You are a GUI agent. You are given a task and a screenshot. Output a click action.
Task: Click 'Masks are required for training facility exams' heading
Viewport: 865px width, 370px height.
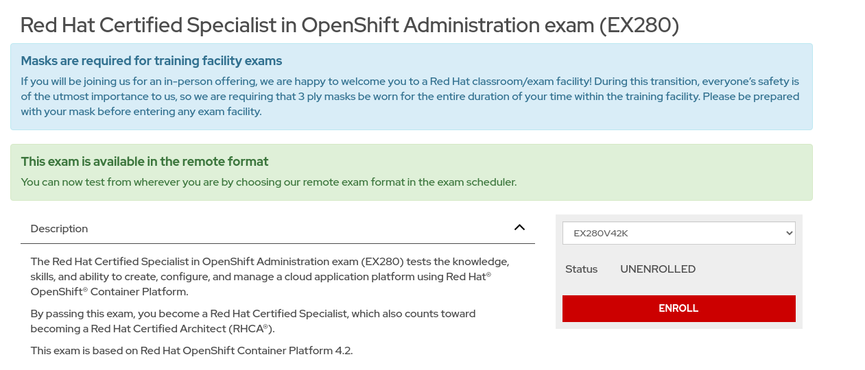pos(152,61)
